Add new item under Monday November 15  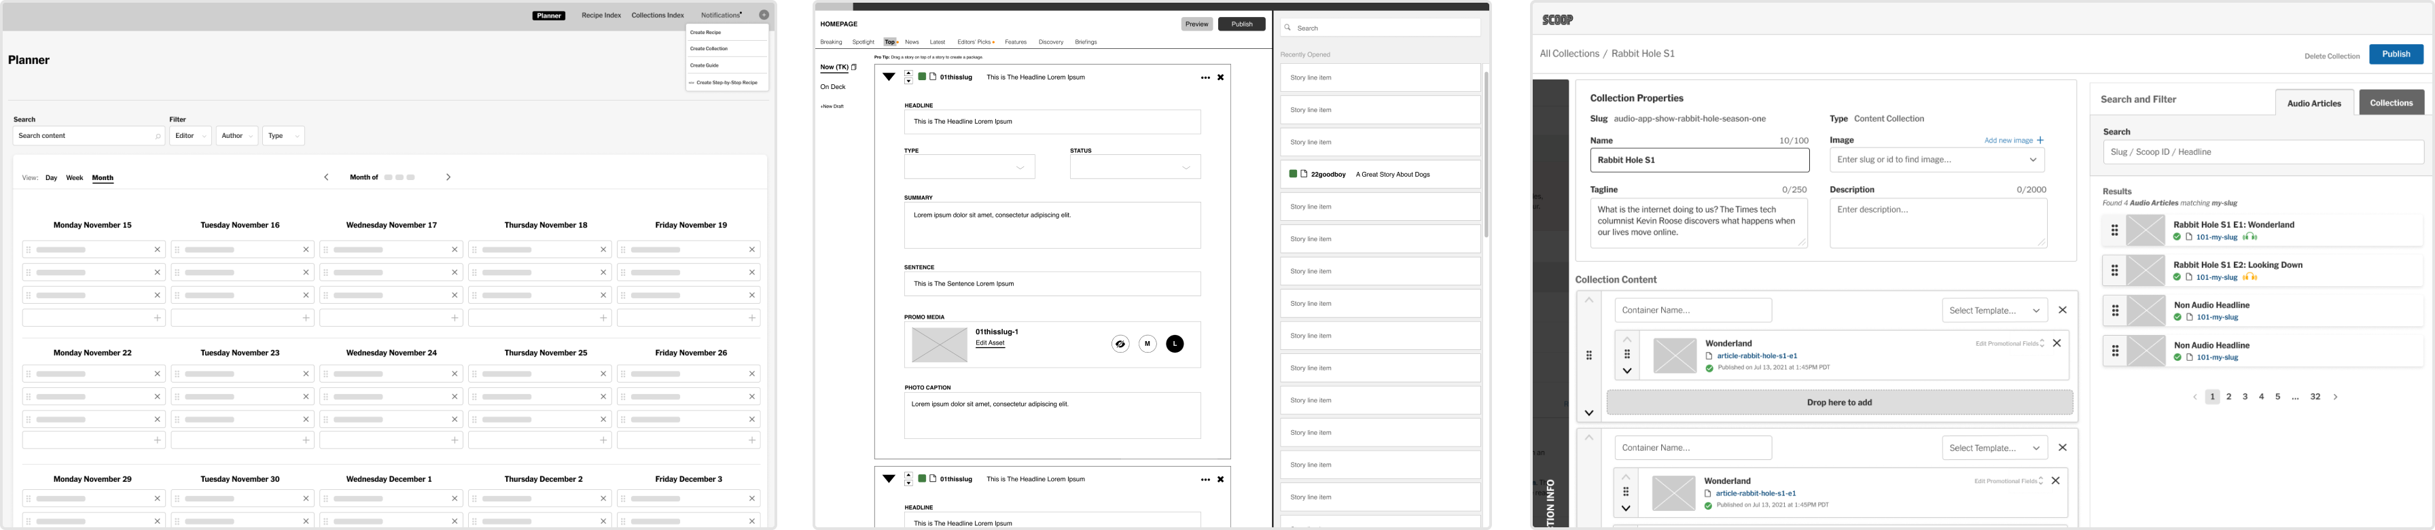pos(157,317)
